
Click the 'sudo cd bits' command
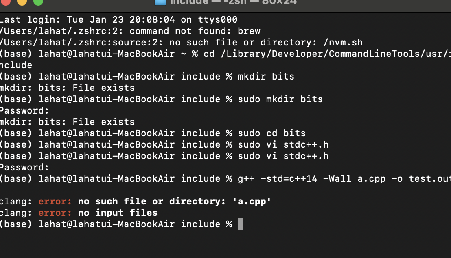(271, 133)
